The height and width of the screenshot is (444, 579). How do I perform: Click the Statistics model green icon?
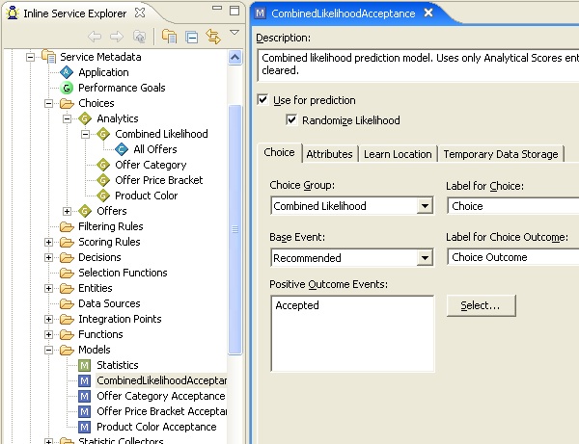click(85, 366)
